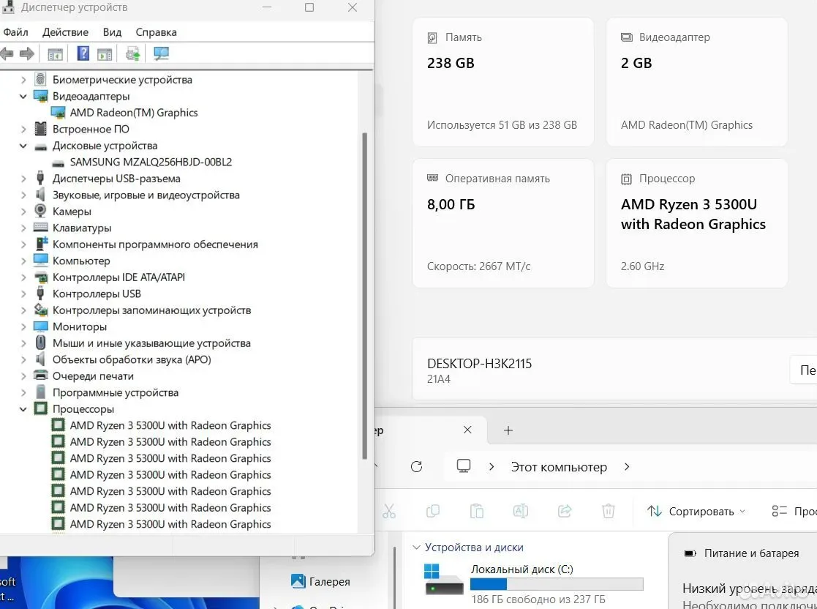Image resolution: width=817 pixels, height=609 pixels.
Task: Click the scan for hardware changes monitor icon
Action: (x=161, y=53)
